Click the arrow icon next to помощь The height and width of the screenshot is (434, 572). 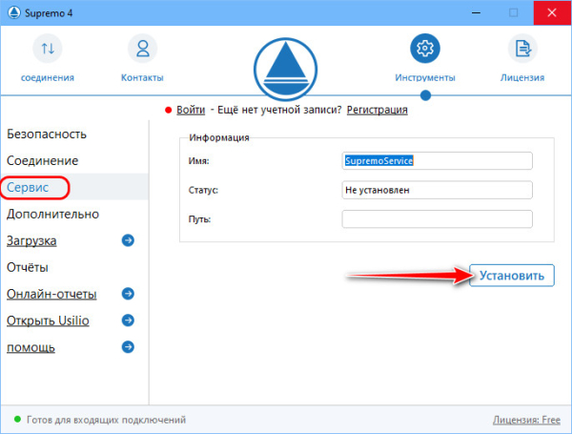point(128,348)
